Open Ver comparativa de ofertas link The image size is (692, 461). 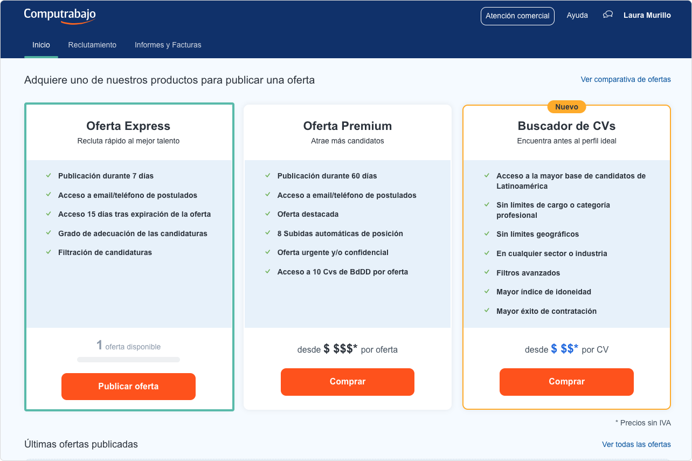tap(625, 80)
